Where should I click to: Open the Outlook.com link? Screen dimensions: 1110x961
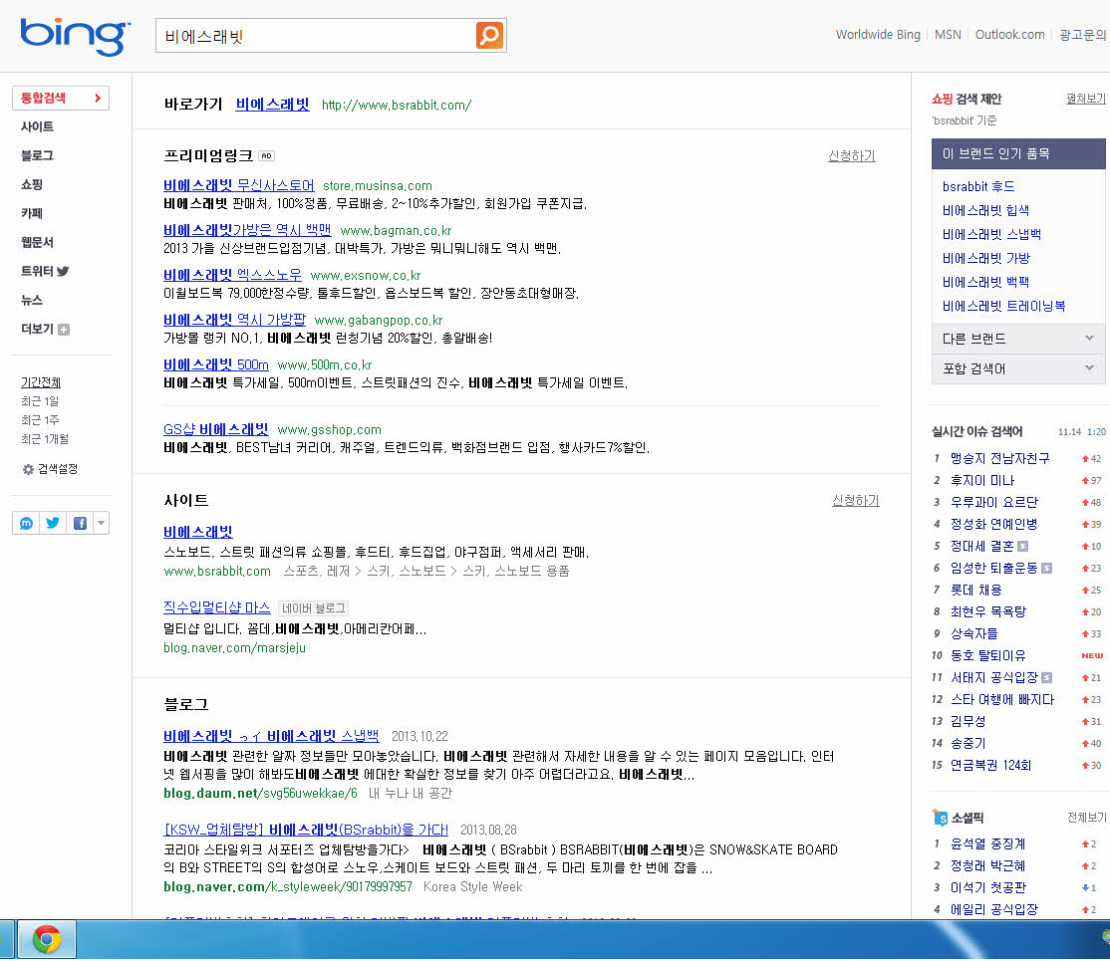point(1009,35)
